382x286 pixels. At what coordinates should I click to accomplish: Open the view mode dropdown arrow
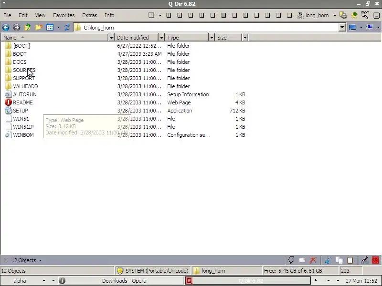pos(58,27)
